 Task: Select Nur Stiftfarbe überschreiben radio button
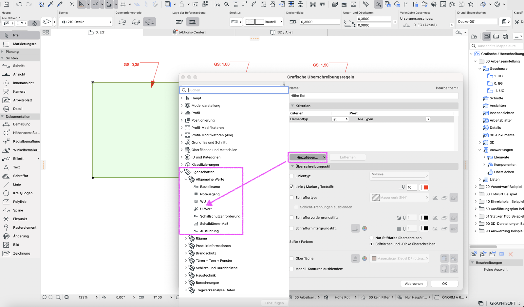point(371,238)
